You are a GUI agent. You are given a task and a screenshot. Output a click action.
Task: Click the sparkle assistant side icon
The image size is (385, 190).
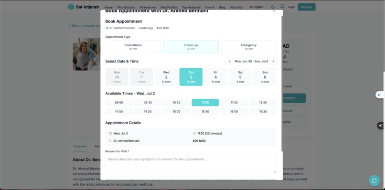coord(381,126)
